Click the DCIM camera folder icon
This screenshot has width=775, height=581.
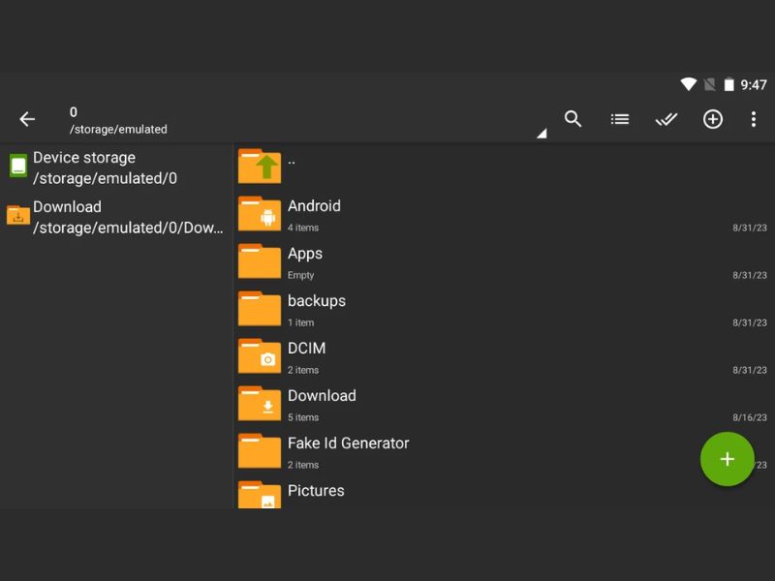point(260,355)
